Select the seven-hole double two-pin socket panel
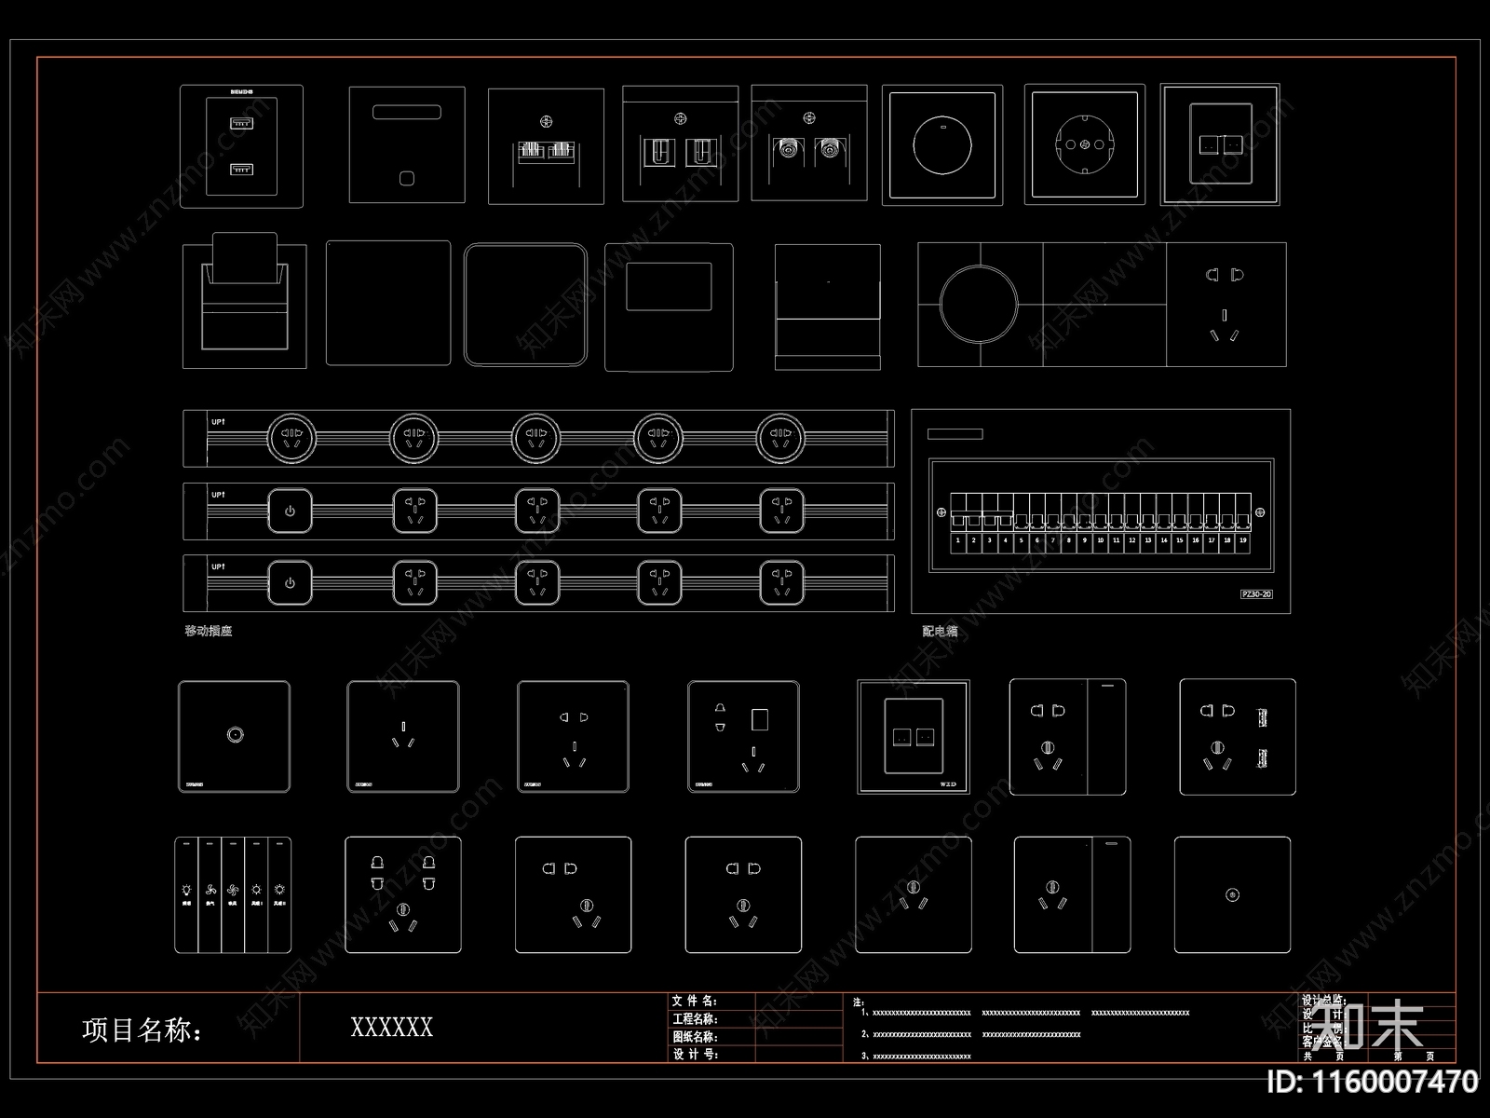 [x=403, y=895]
